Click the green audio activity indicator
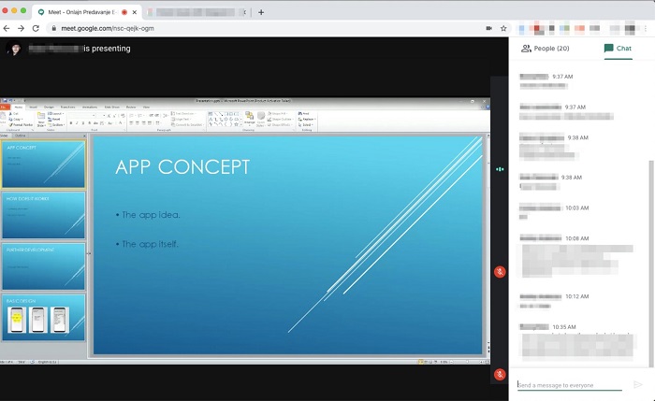Image resolution: width=655 pixels, height=401 pixels. pyautogui.click(x=500, y=170)
